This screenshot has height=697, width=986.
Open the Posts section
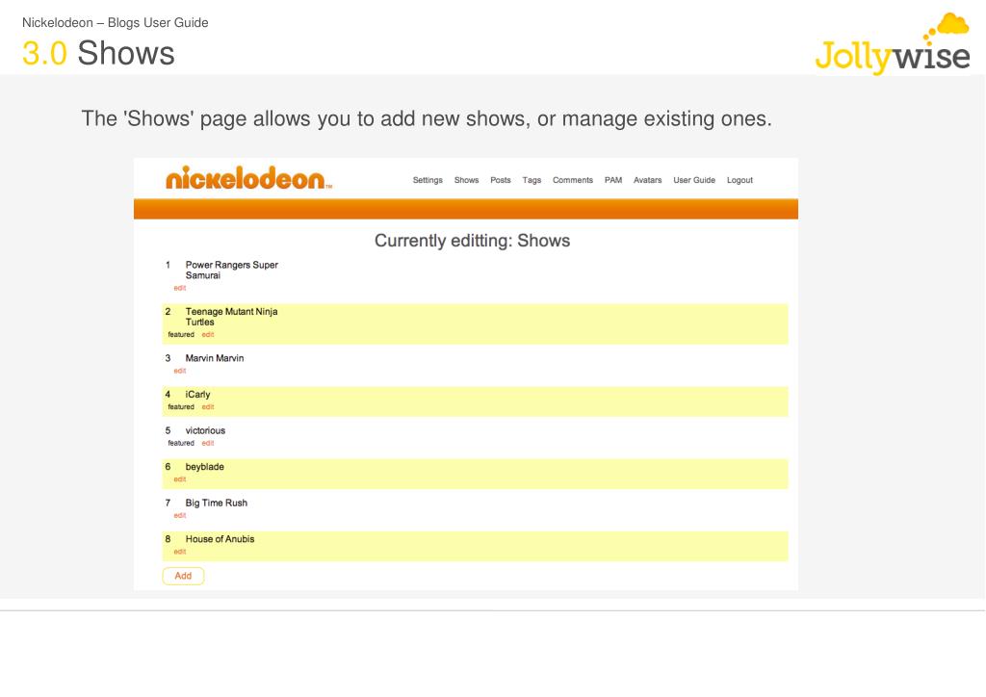point(501,180)
